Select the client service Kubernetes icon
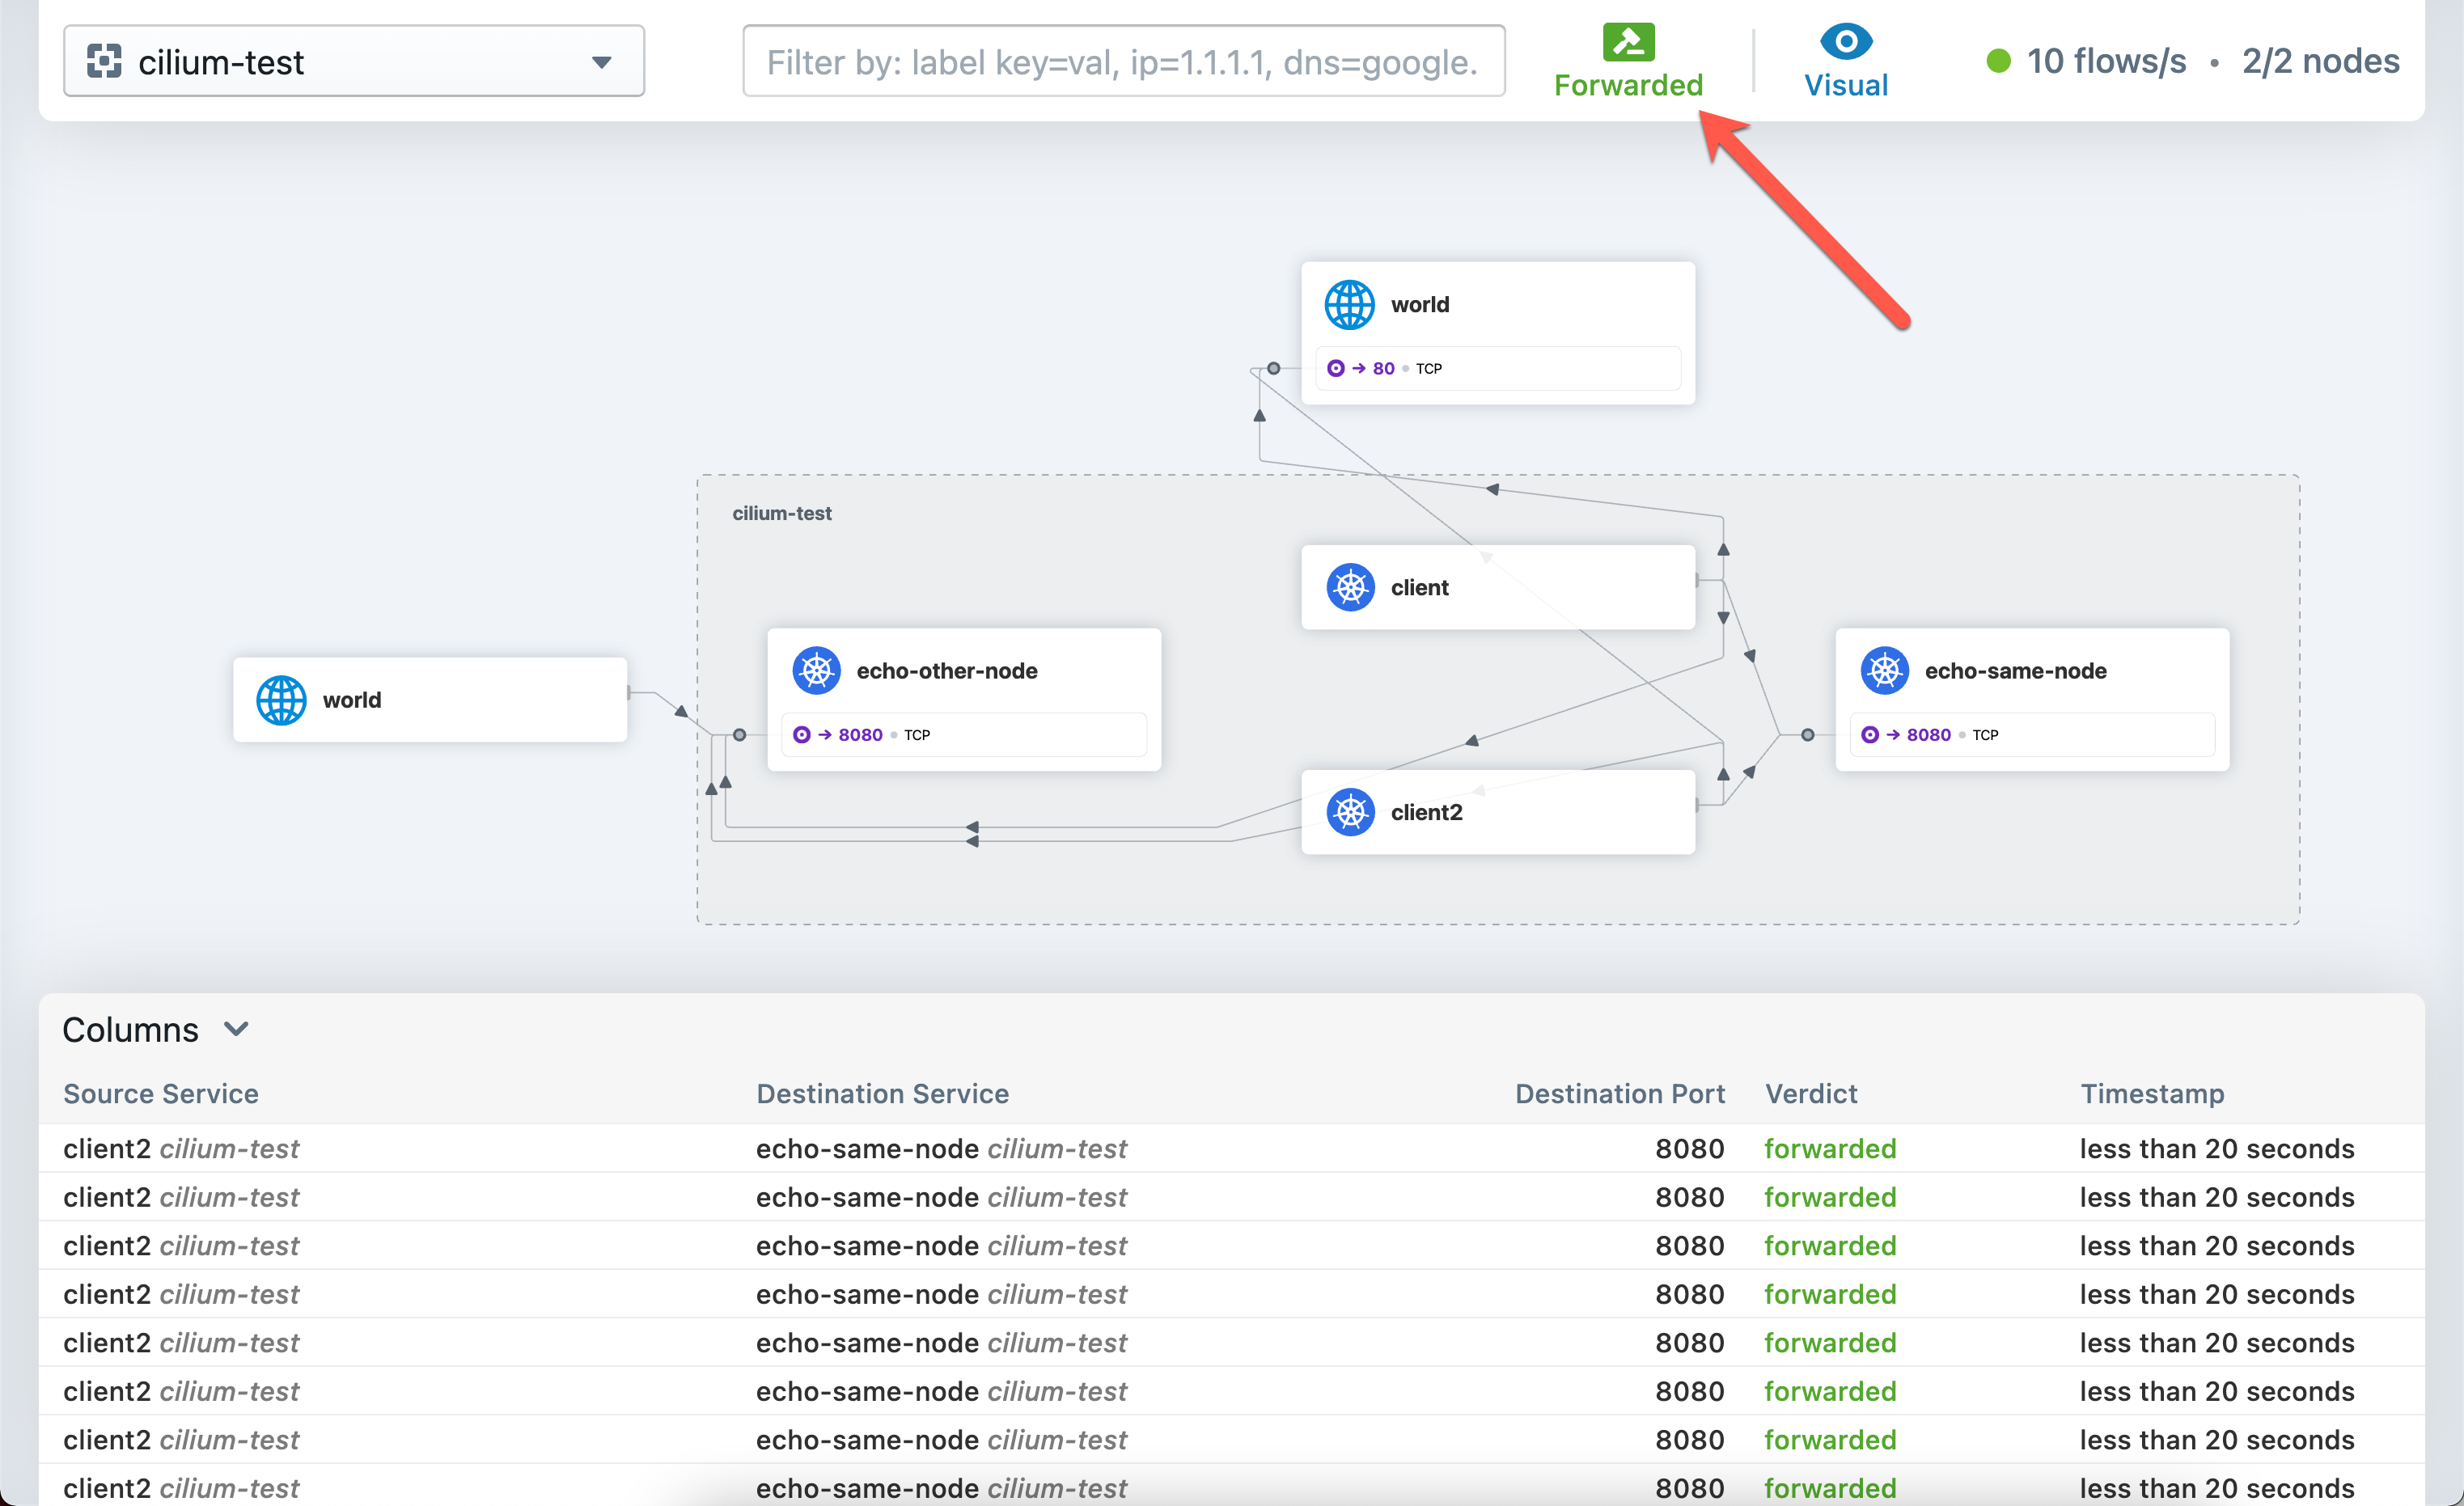This screenshot has height=1506, width=2464. (x=1350, y=588)
